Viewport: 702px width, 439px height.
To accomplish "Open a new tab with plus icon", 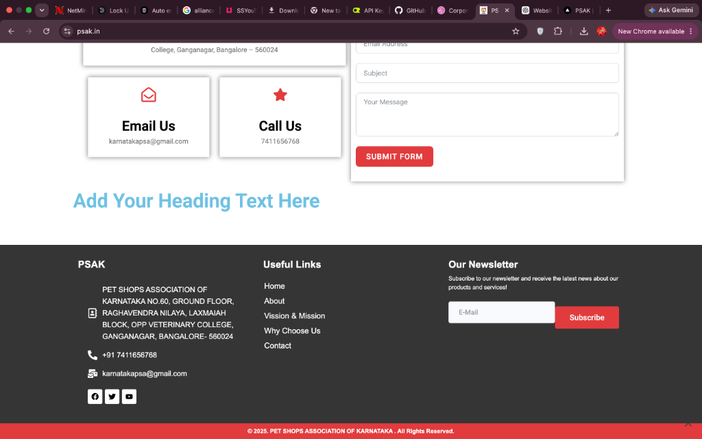I will point(608,10).
